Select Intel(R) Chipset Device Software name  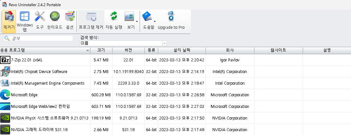(39, 72)
